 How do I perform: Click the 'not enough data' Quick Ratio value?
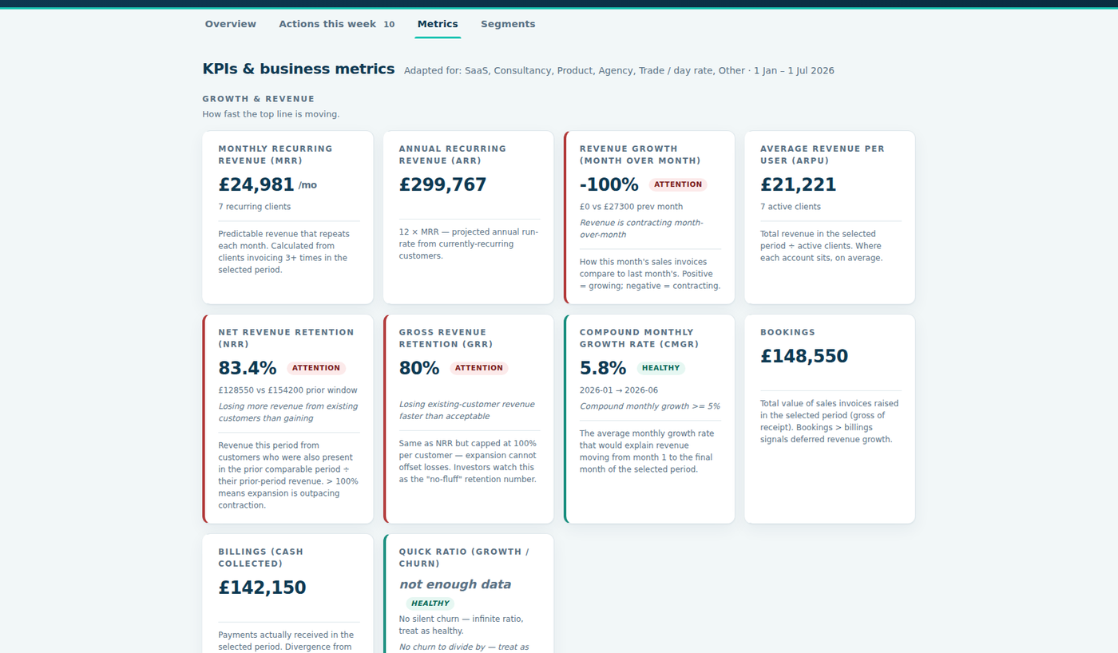click(455, 584)
